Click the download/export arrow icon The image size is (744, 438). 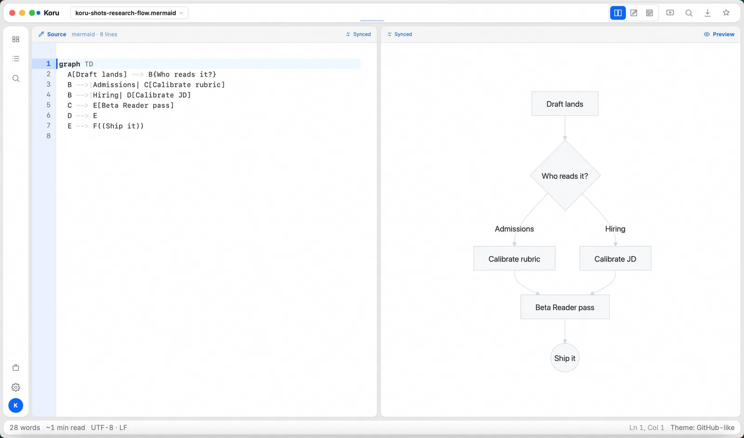[708, 13]
